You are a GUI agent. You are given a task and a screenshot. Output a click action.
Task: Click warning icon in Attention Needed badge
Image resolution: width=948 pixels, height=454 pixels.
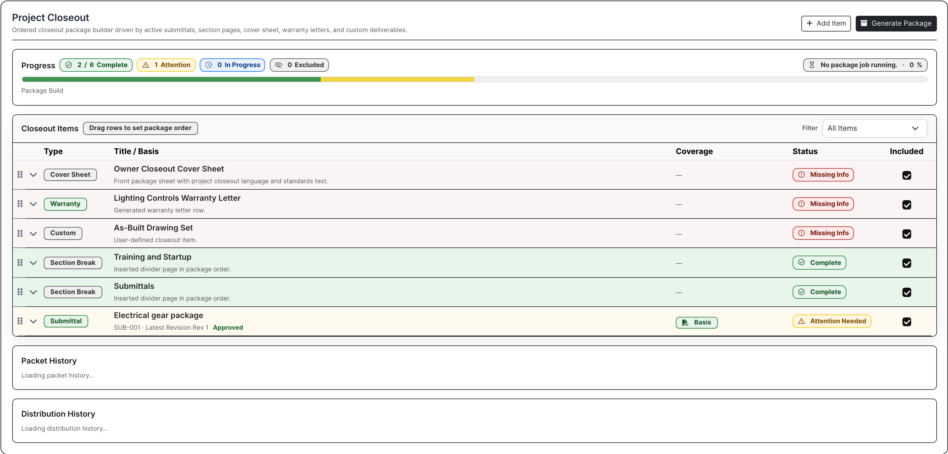(801, 321)
